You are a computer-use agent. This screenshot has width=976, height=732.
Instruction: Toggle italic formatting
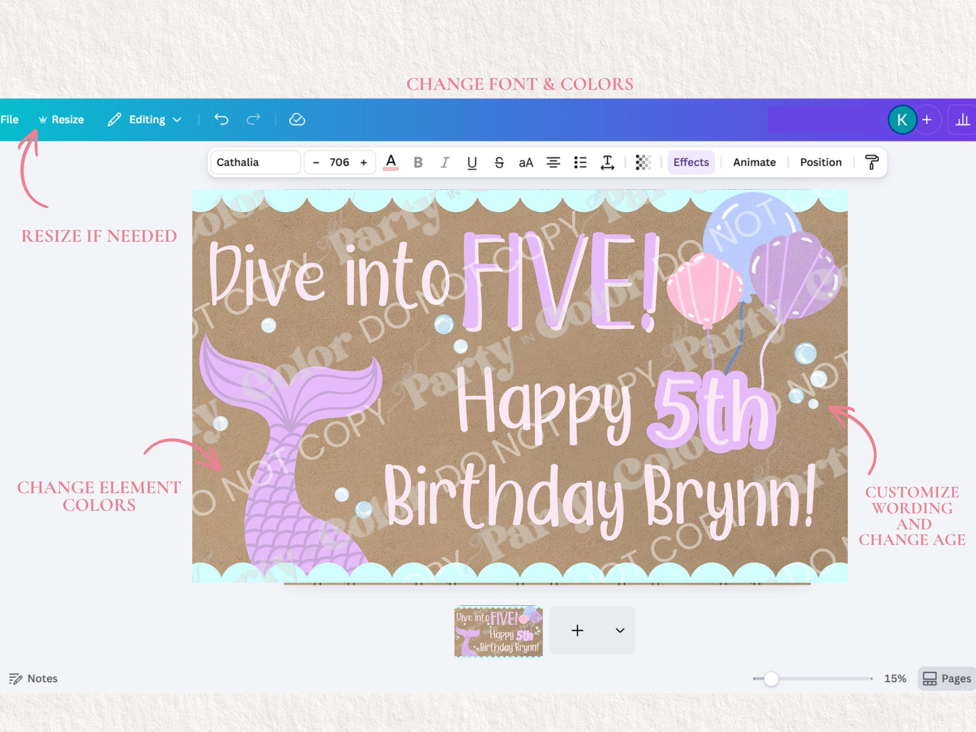444,162
